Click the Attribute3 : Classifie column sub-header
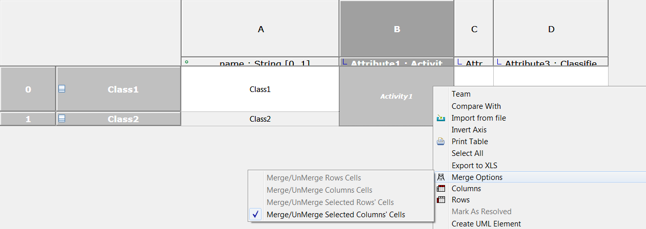 551,62
